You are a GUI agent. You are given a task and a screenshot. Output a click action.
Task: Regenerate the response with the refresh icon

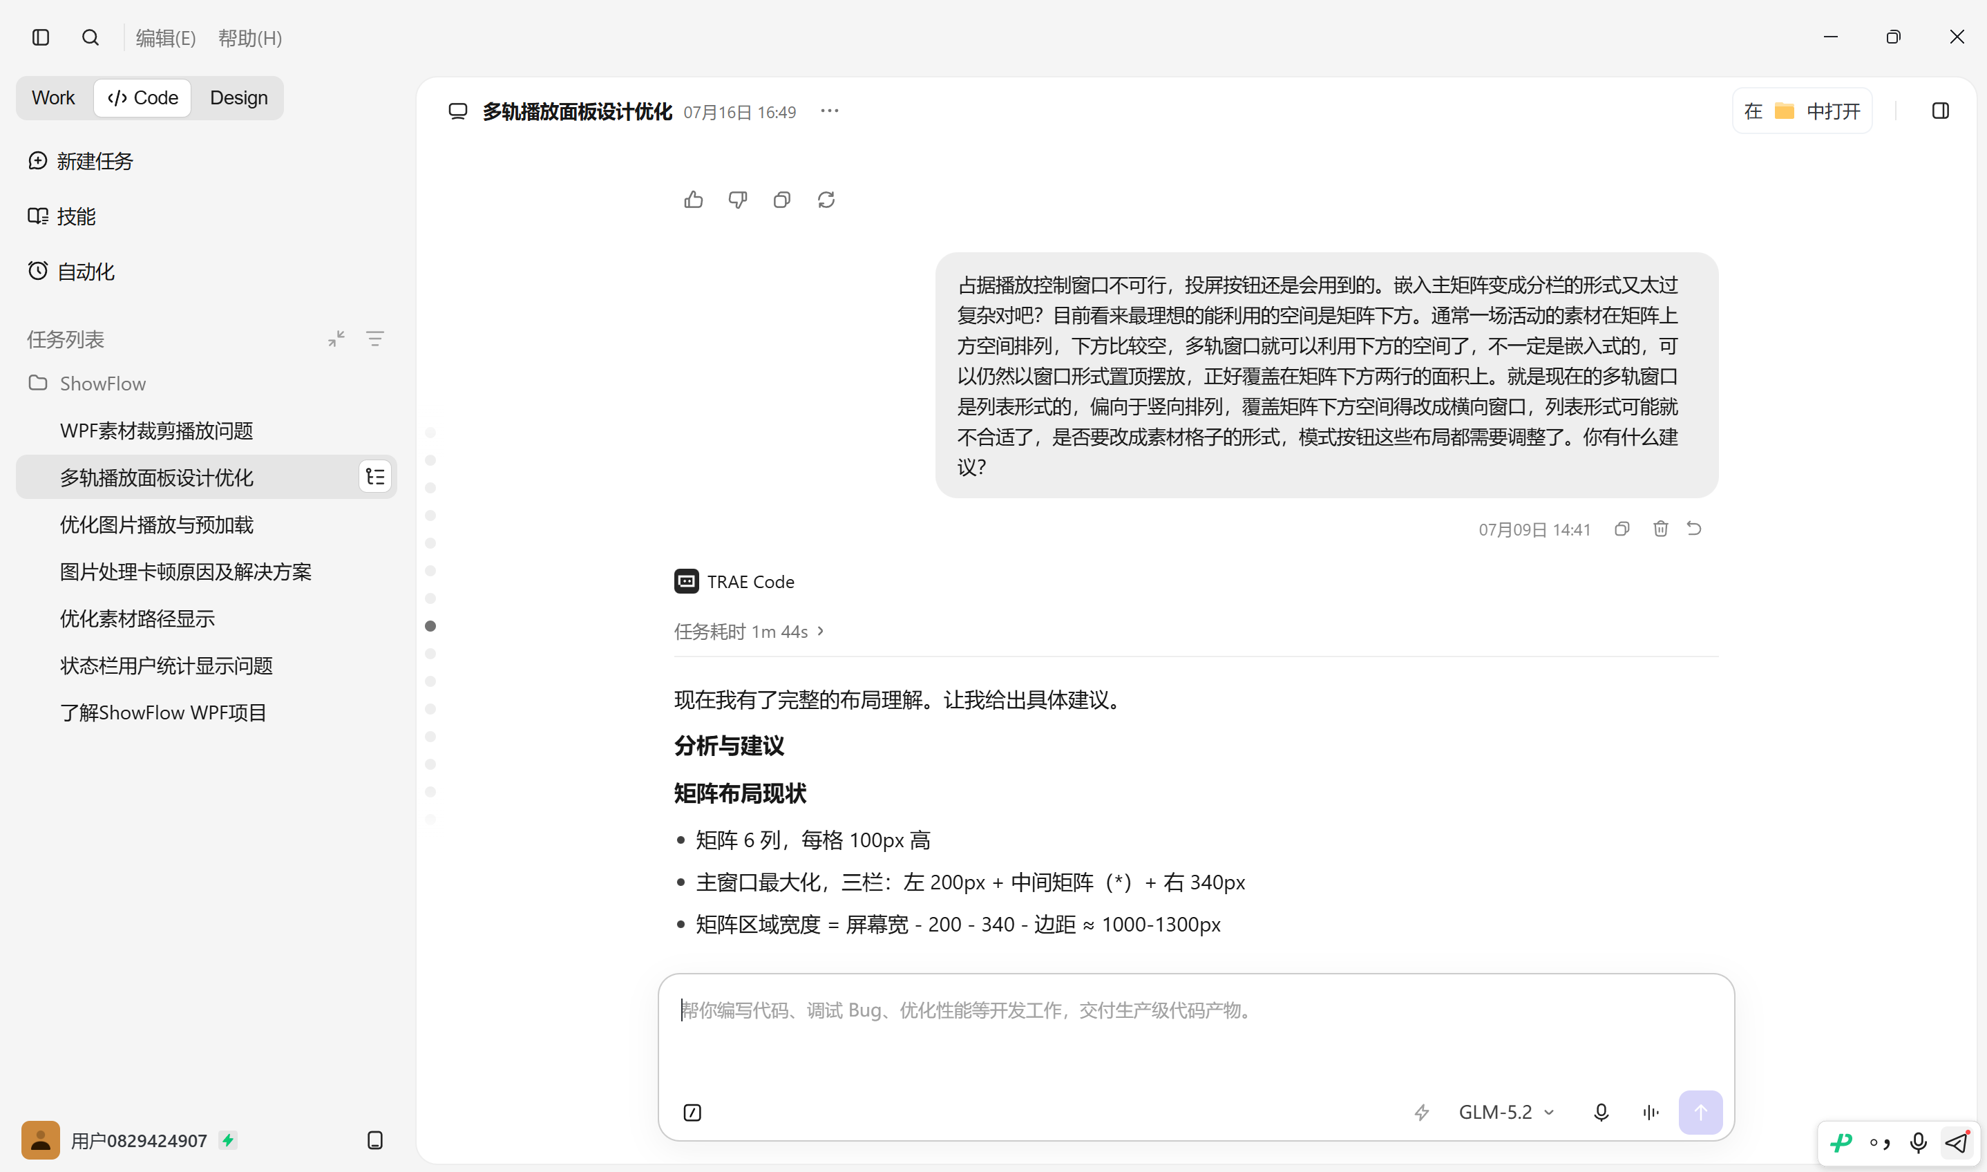coord(826,200)
